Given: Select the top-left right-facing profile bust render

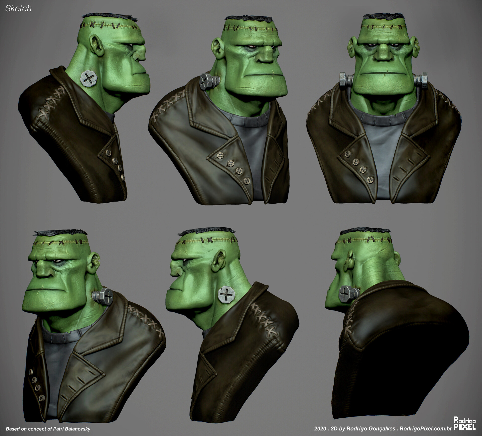Looking at the screenshot, I should pyautogui.click(x=84, y=108).
